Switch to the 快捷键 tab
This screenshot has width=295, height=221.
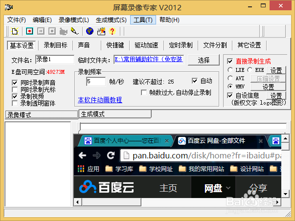[x=115, y=45]
